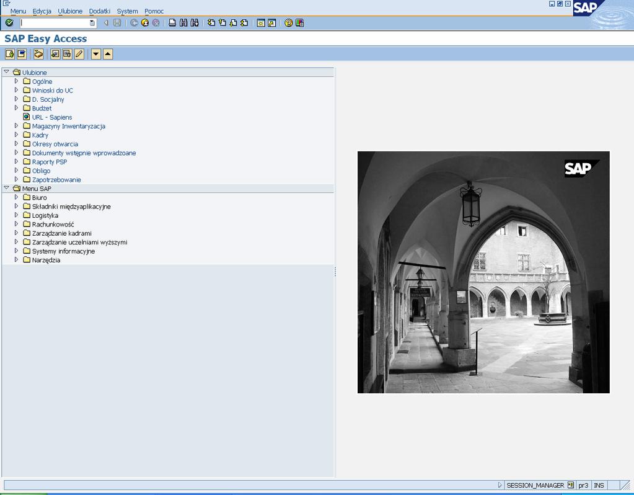Click the green Enter checkmark icon

(x=9, y=23)
